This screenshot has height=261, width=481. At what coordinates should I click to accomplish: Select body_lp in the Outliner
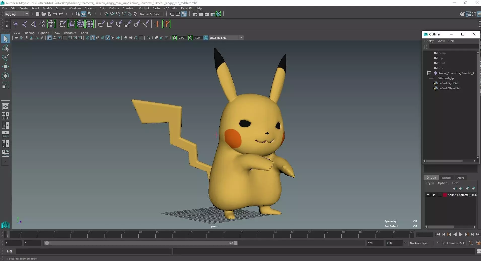pos(449,78)
